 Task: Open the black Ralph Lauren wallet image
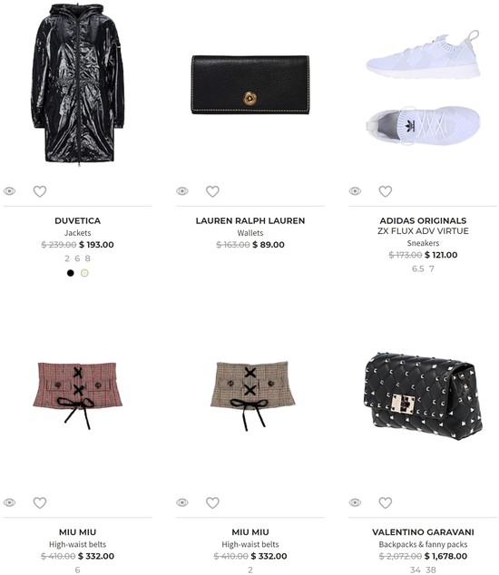pos(250,84)
